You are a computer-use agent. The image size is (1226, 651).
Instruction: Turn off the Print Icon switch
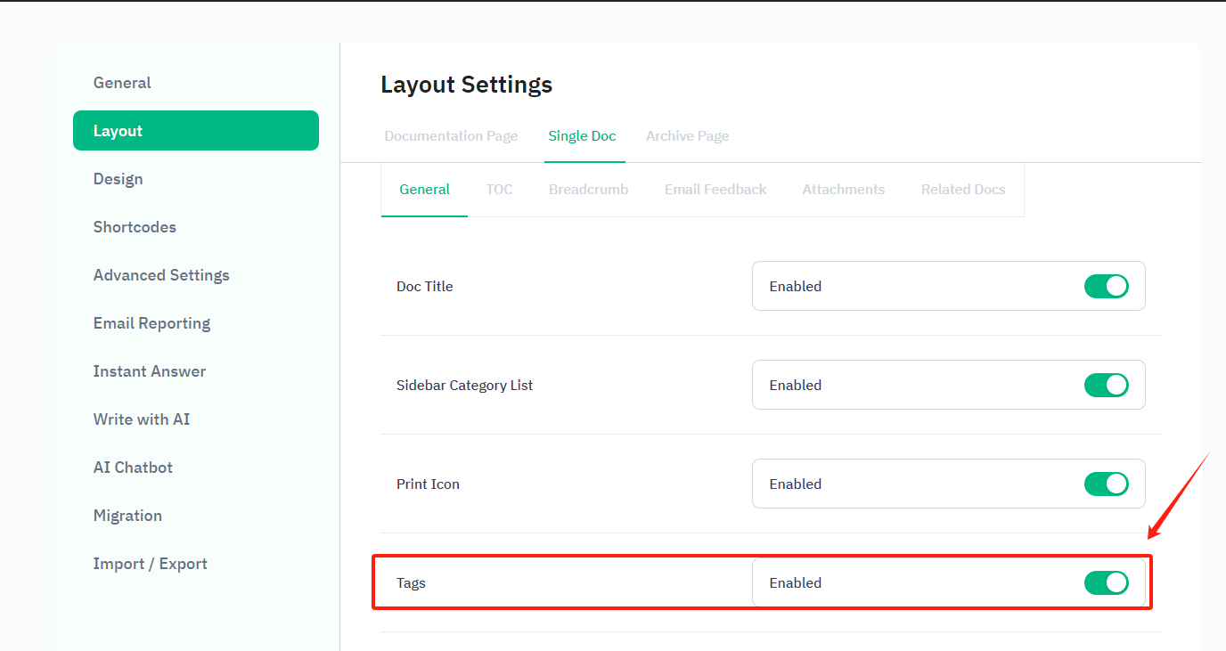point(1106,484)
